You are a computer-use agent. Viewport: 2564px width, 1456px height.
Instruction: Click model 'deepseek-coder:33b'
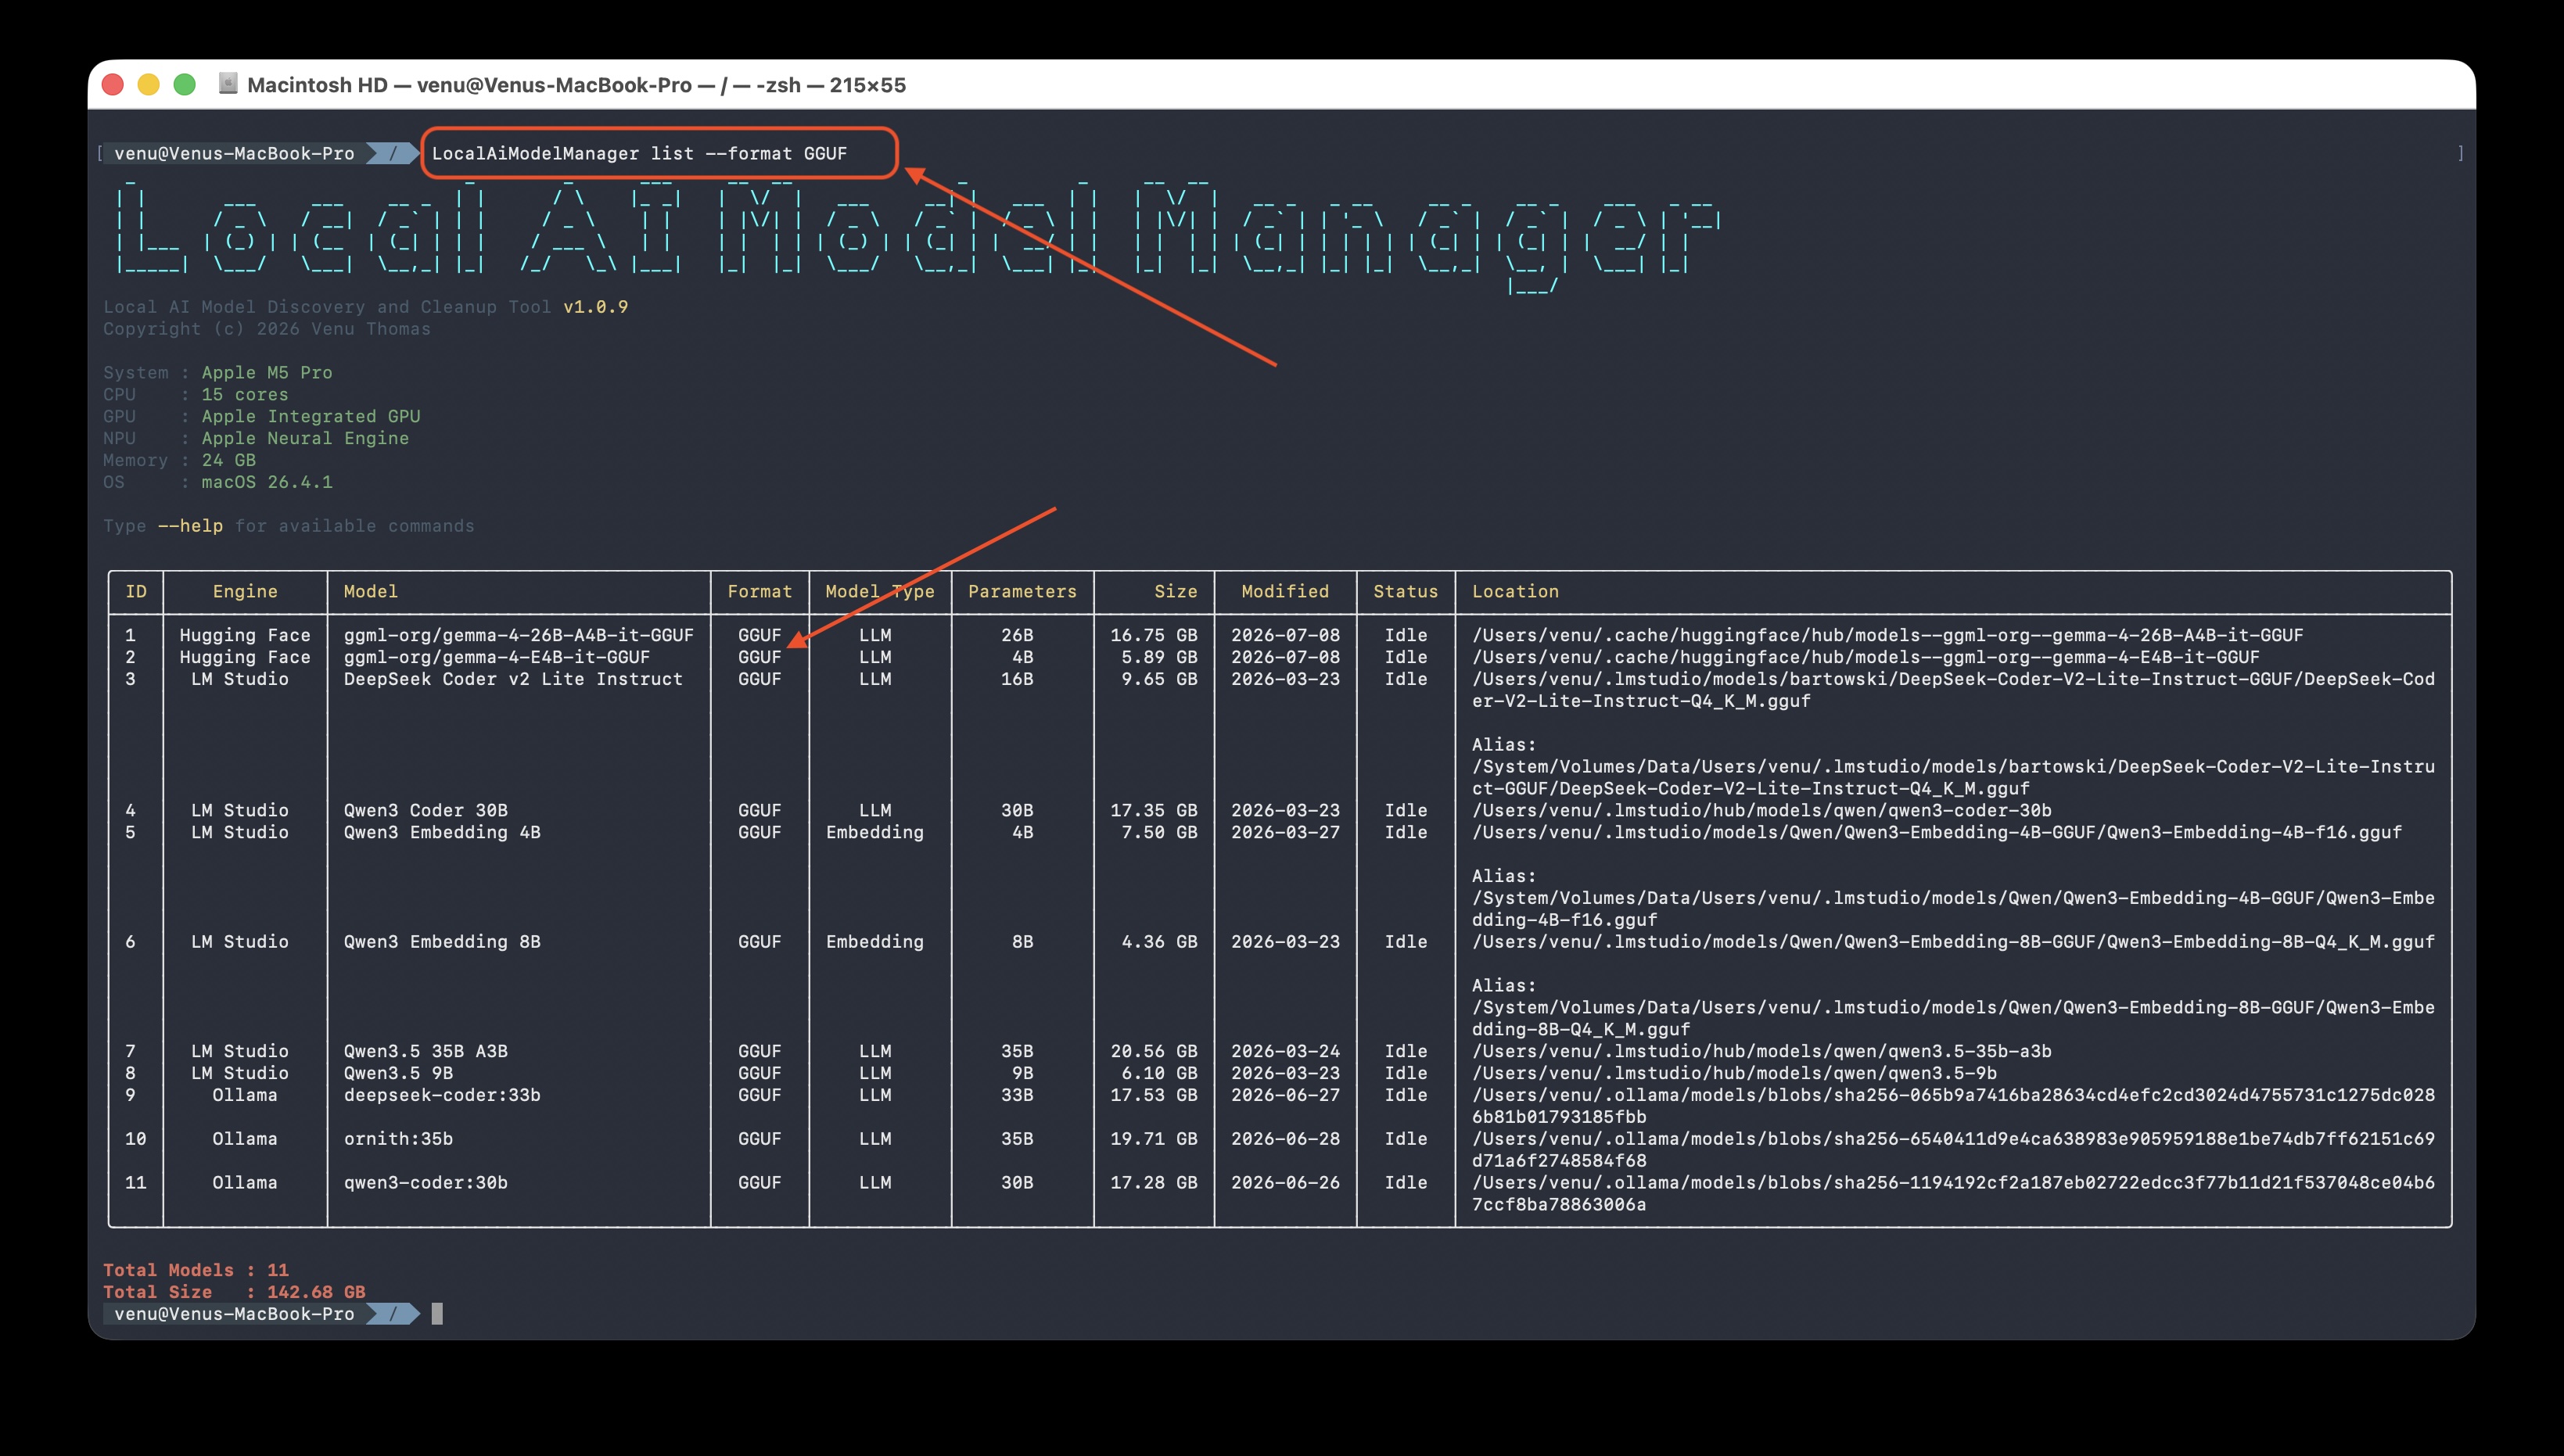pos(442,1095)
